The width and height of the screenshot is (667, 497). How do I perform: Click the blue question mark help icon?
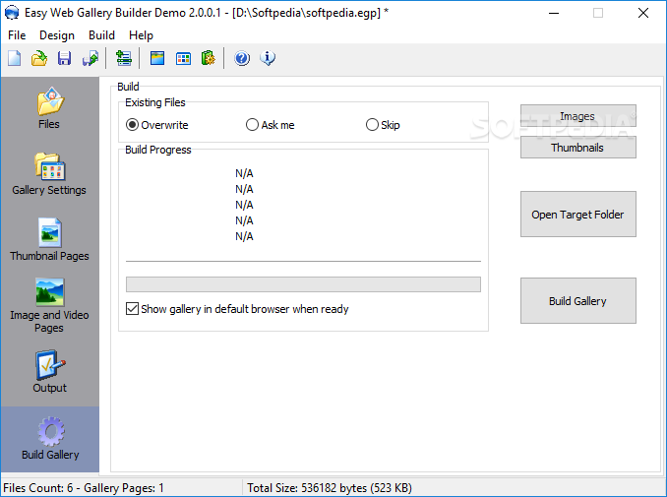pos(242,58)
